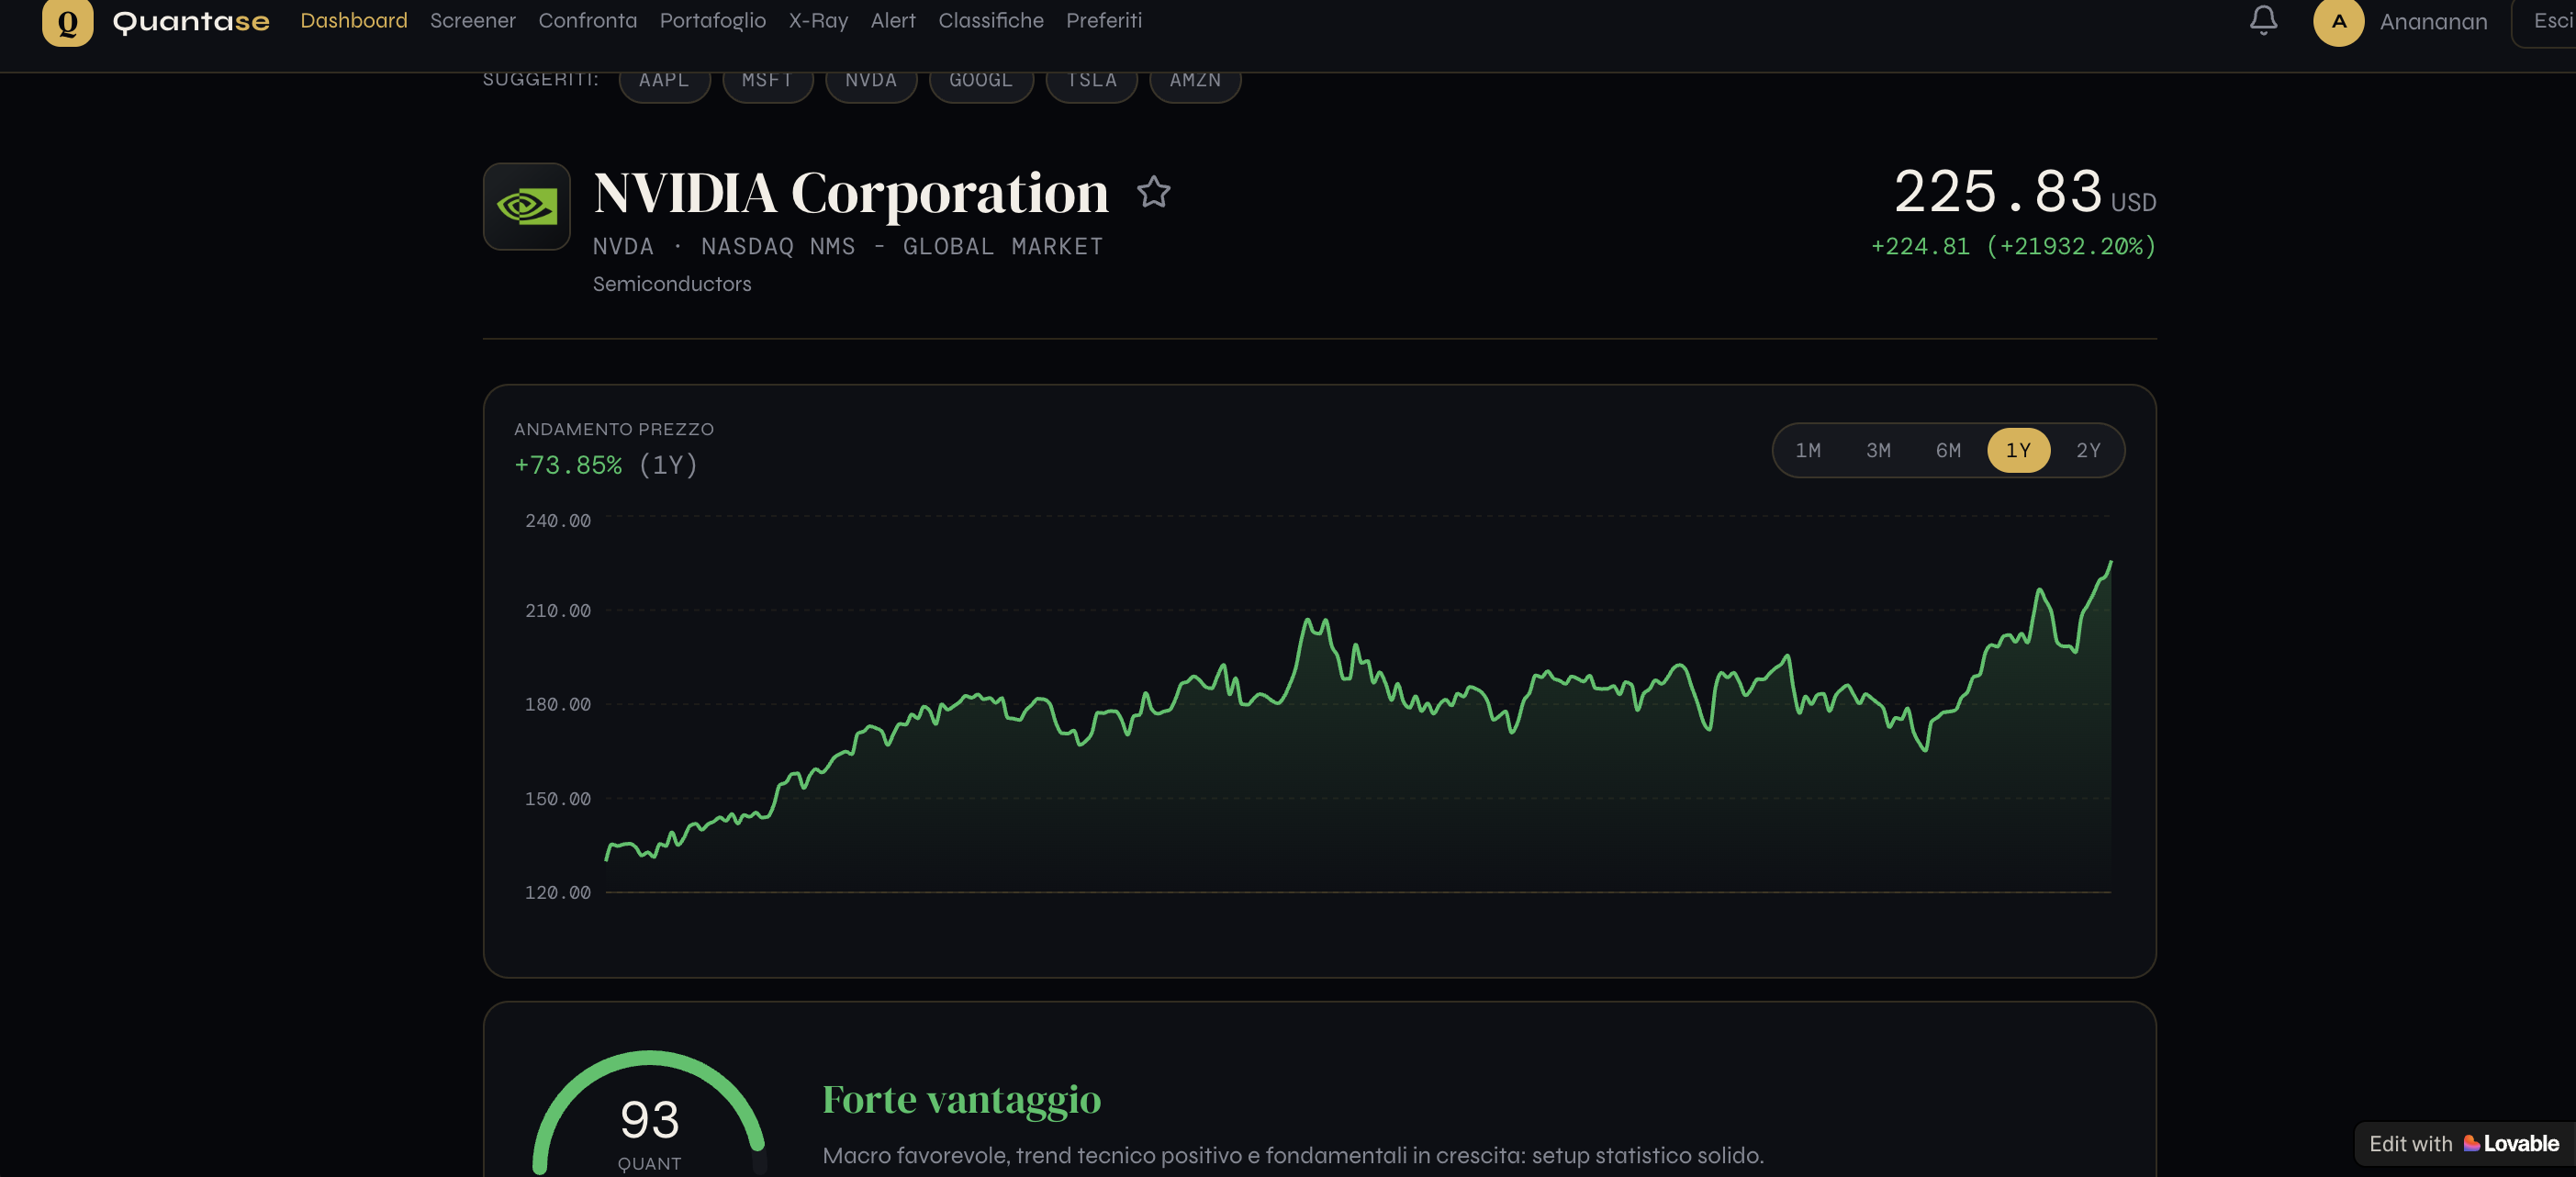Click the price chart line peak
The height and width of the screenshot is (1177, 2576).
[x=2110, y=563]
